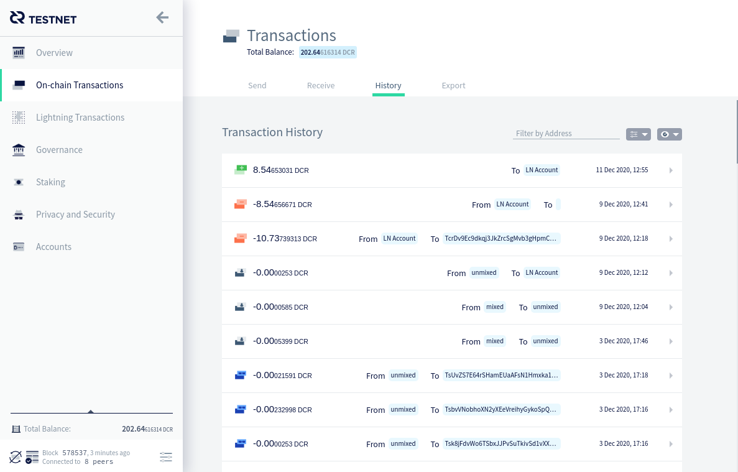Click the sent icon for -10.73739313 DCR

[241, 239]
